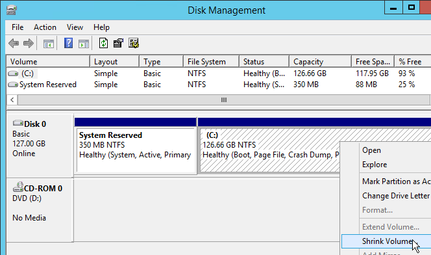431x255 pixels.
Task: Open the Action menu
Action: click(x=45, y=27)
